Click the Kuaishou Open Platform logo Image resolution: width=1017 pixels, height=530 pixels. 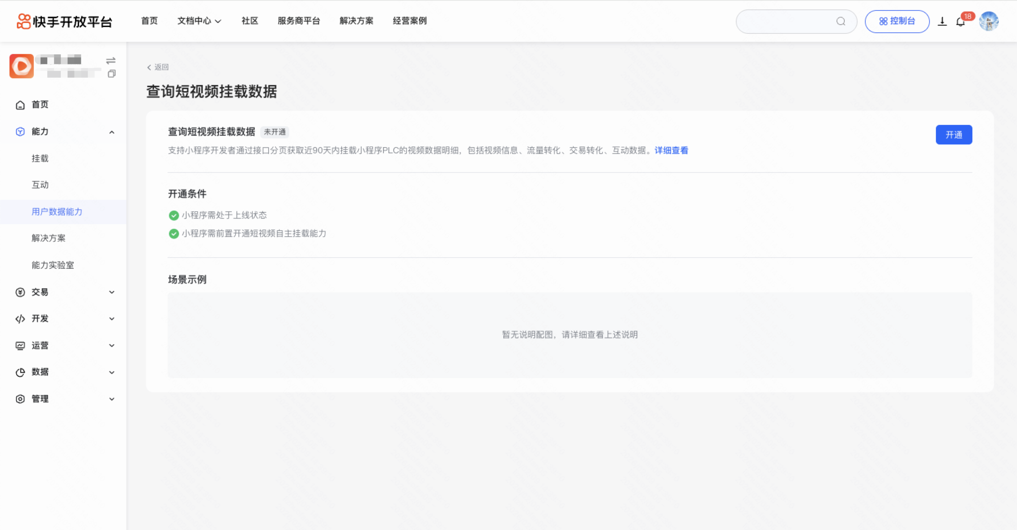point(65,21)
